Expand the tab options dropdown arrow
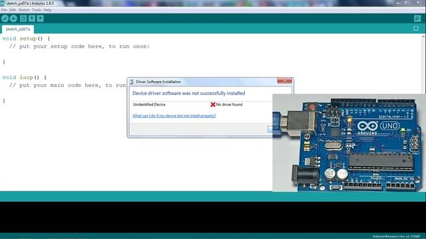The image size is (426, 239). [x=416, y=29]
